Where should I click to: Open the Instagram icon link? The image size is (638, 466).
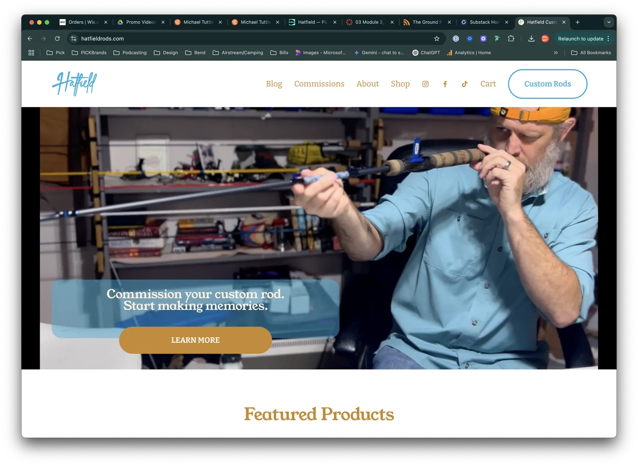[425, 84]
